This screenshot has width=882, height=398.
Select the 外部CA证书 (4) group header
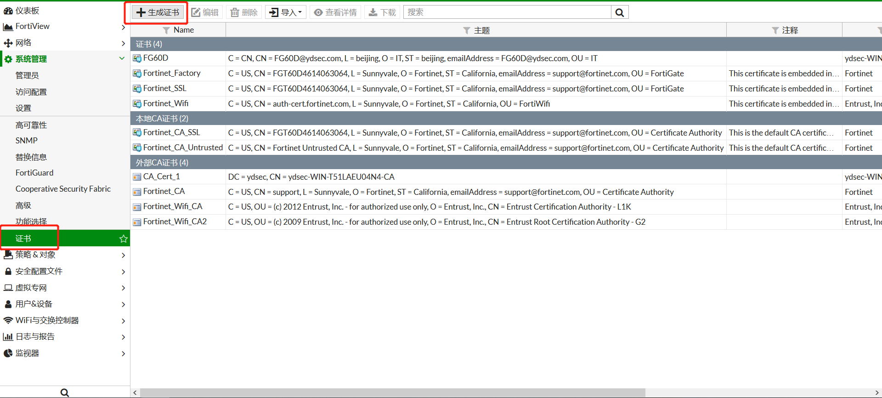(x=506, y=163)
